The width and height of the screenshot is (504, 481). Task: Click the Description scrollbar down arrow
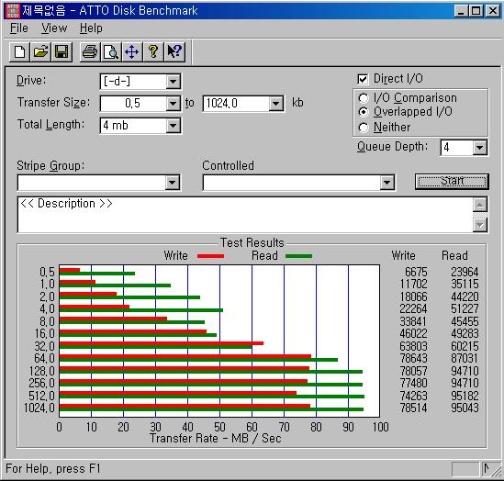pyautogui.click(x=480, y=225)
